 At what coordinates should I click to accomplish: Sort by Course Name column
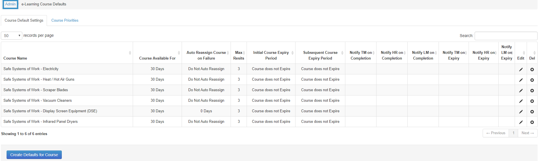tap(67, 53)
